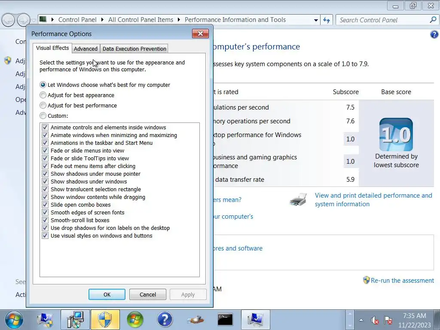Screen dimensions: 440x330
Task: Click the Control Panel address bar icon
Action: (x=43, y=19)
